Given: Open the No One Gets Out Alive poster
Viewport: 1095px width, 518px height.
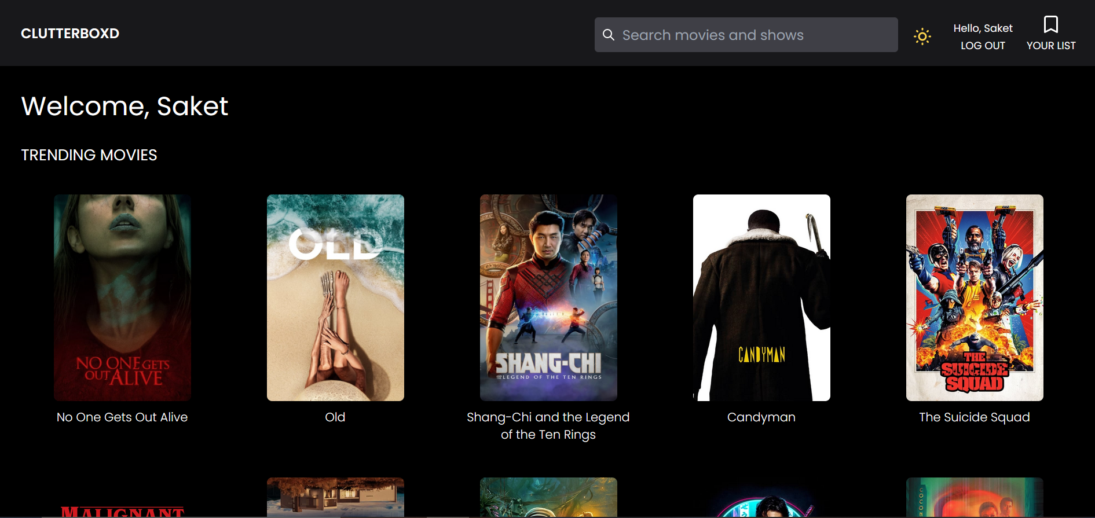Looking at the screenshot, I should coord(122,297).
